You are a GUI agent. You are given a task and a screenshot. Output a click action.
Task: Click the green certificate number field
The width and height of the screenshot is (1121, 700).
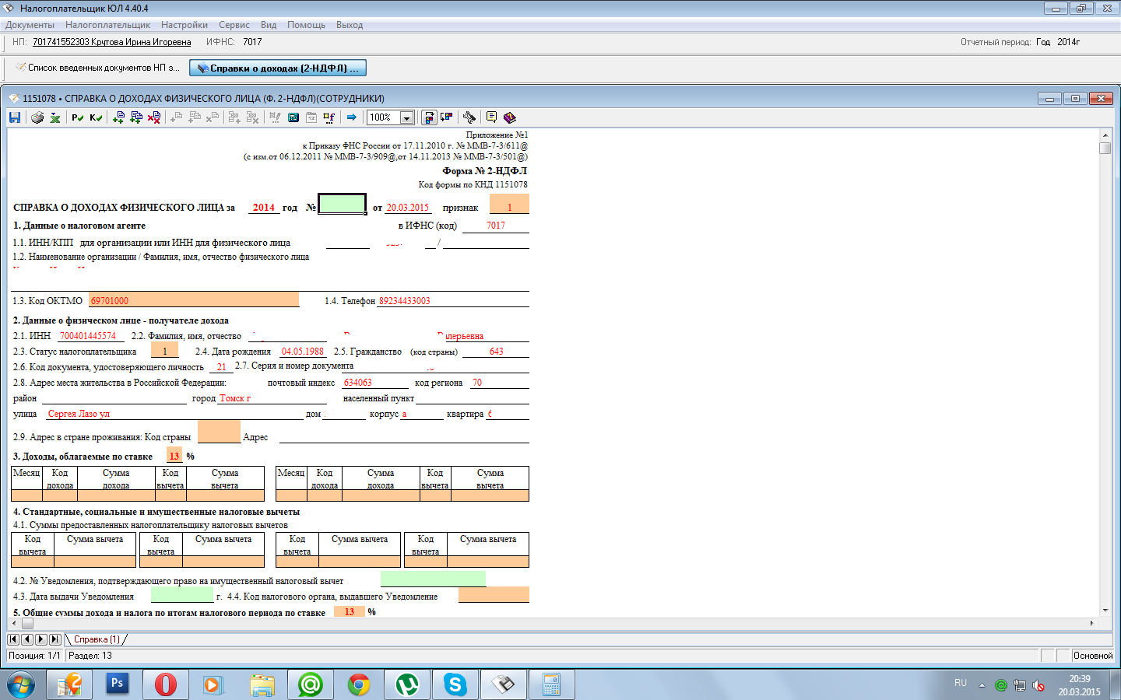[343, 204]
